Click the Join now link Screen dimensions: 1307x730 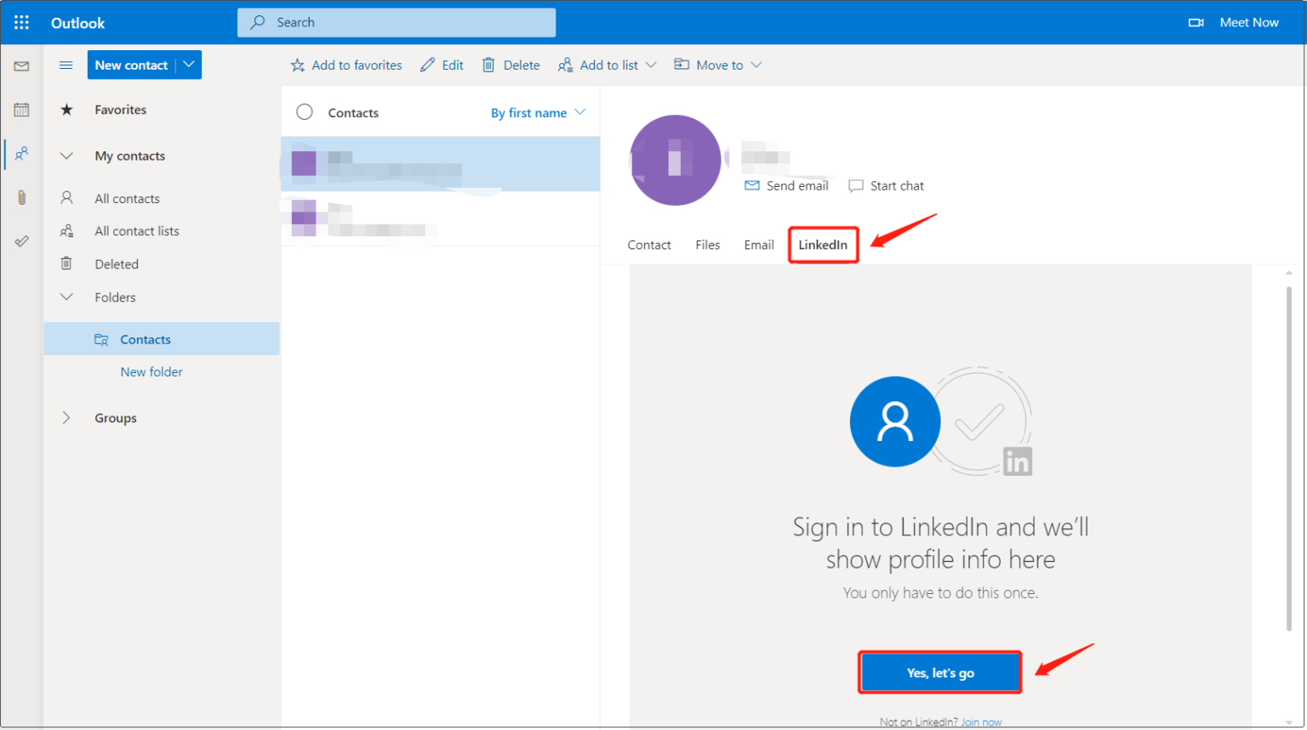(981, 722)
